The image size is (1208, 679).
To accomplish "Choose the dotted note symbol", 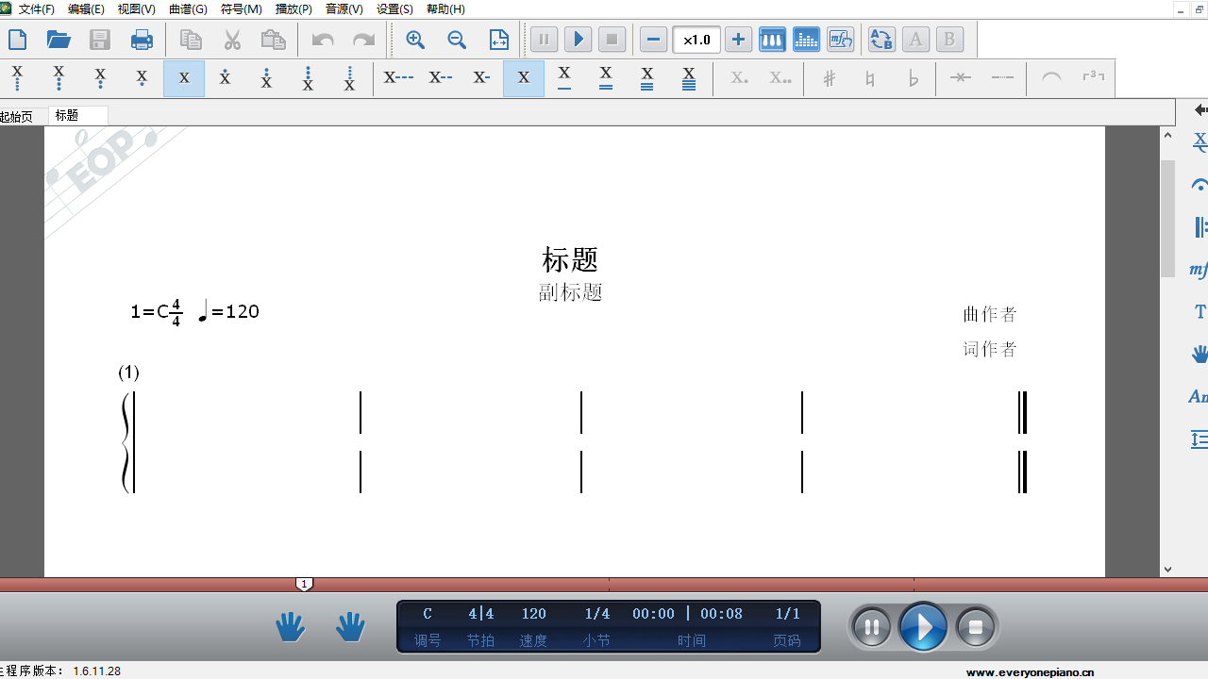I will click(737, 78).
